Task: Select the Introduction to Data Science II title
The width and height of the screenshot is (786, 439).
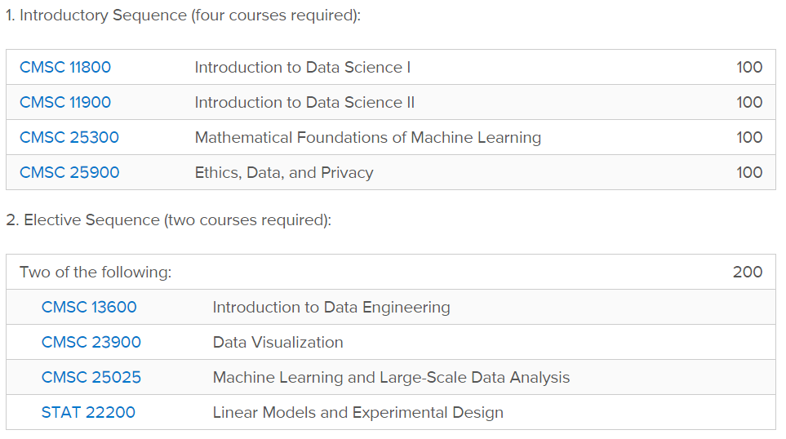Action: [x=304, y=103]
